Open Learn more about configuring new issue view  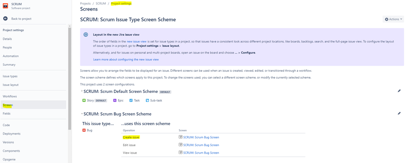(x=126, y=60)
